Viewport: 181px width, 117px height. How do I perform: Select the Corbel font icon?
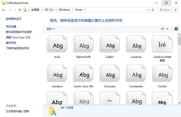click(162, 73)
